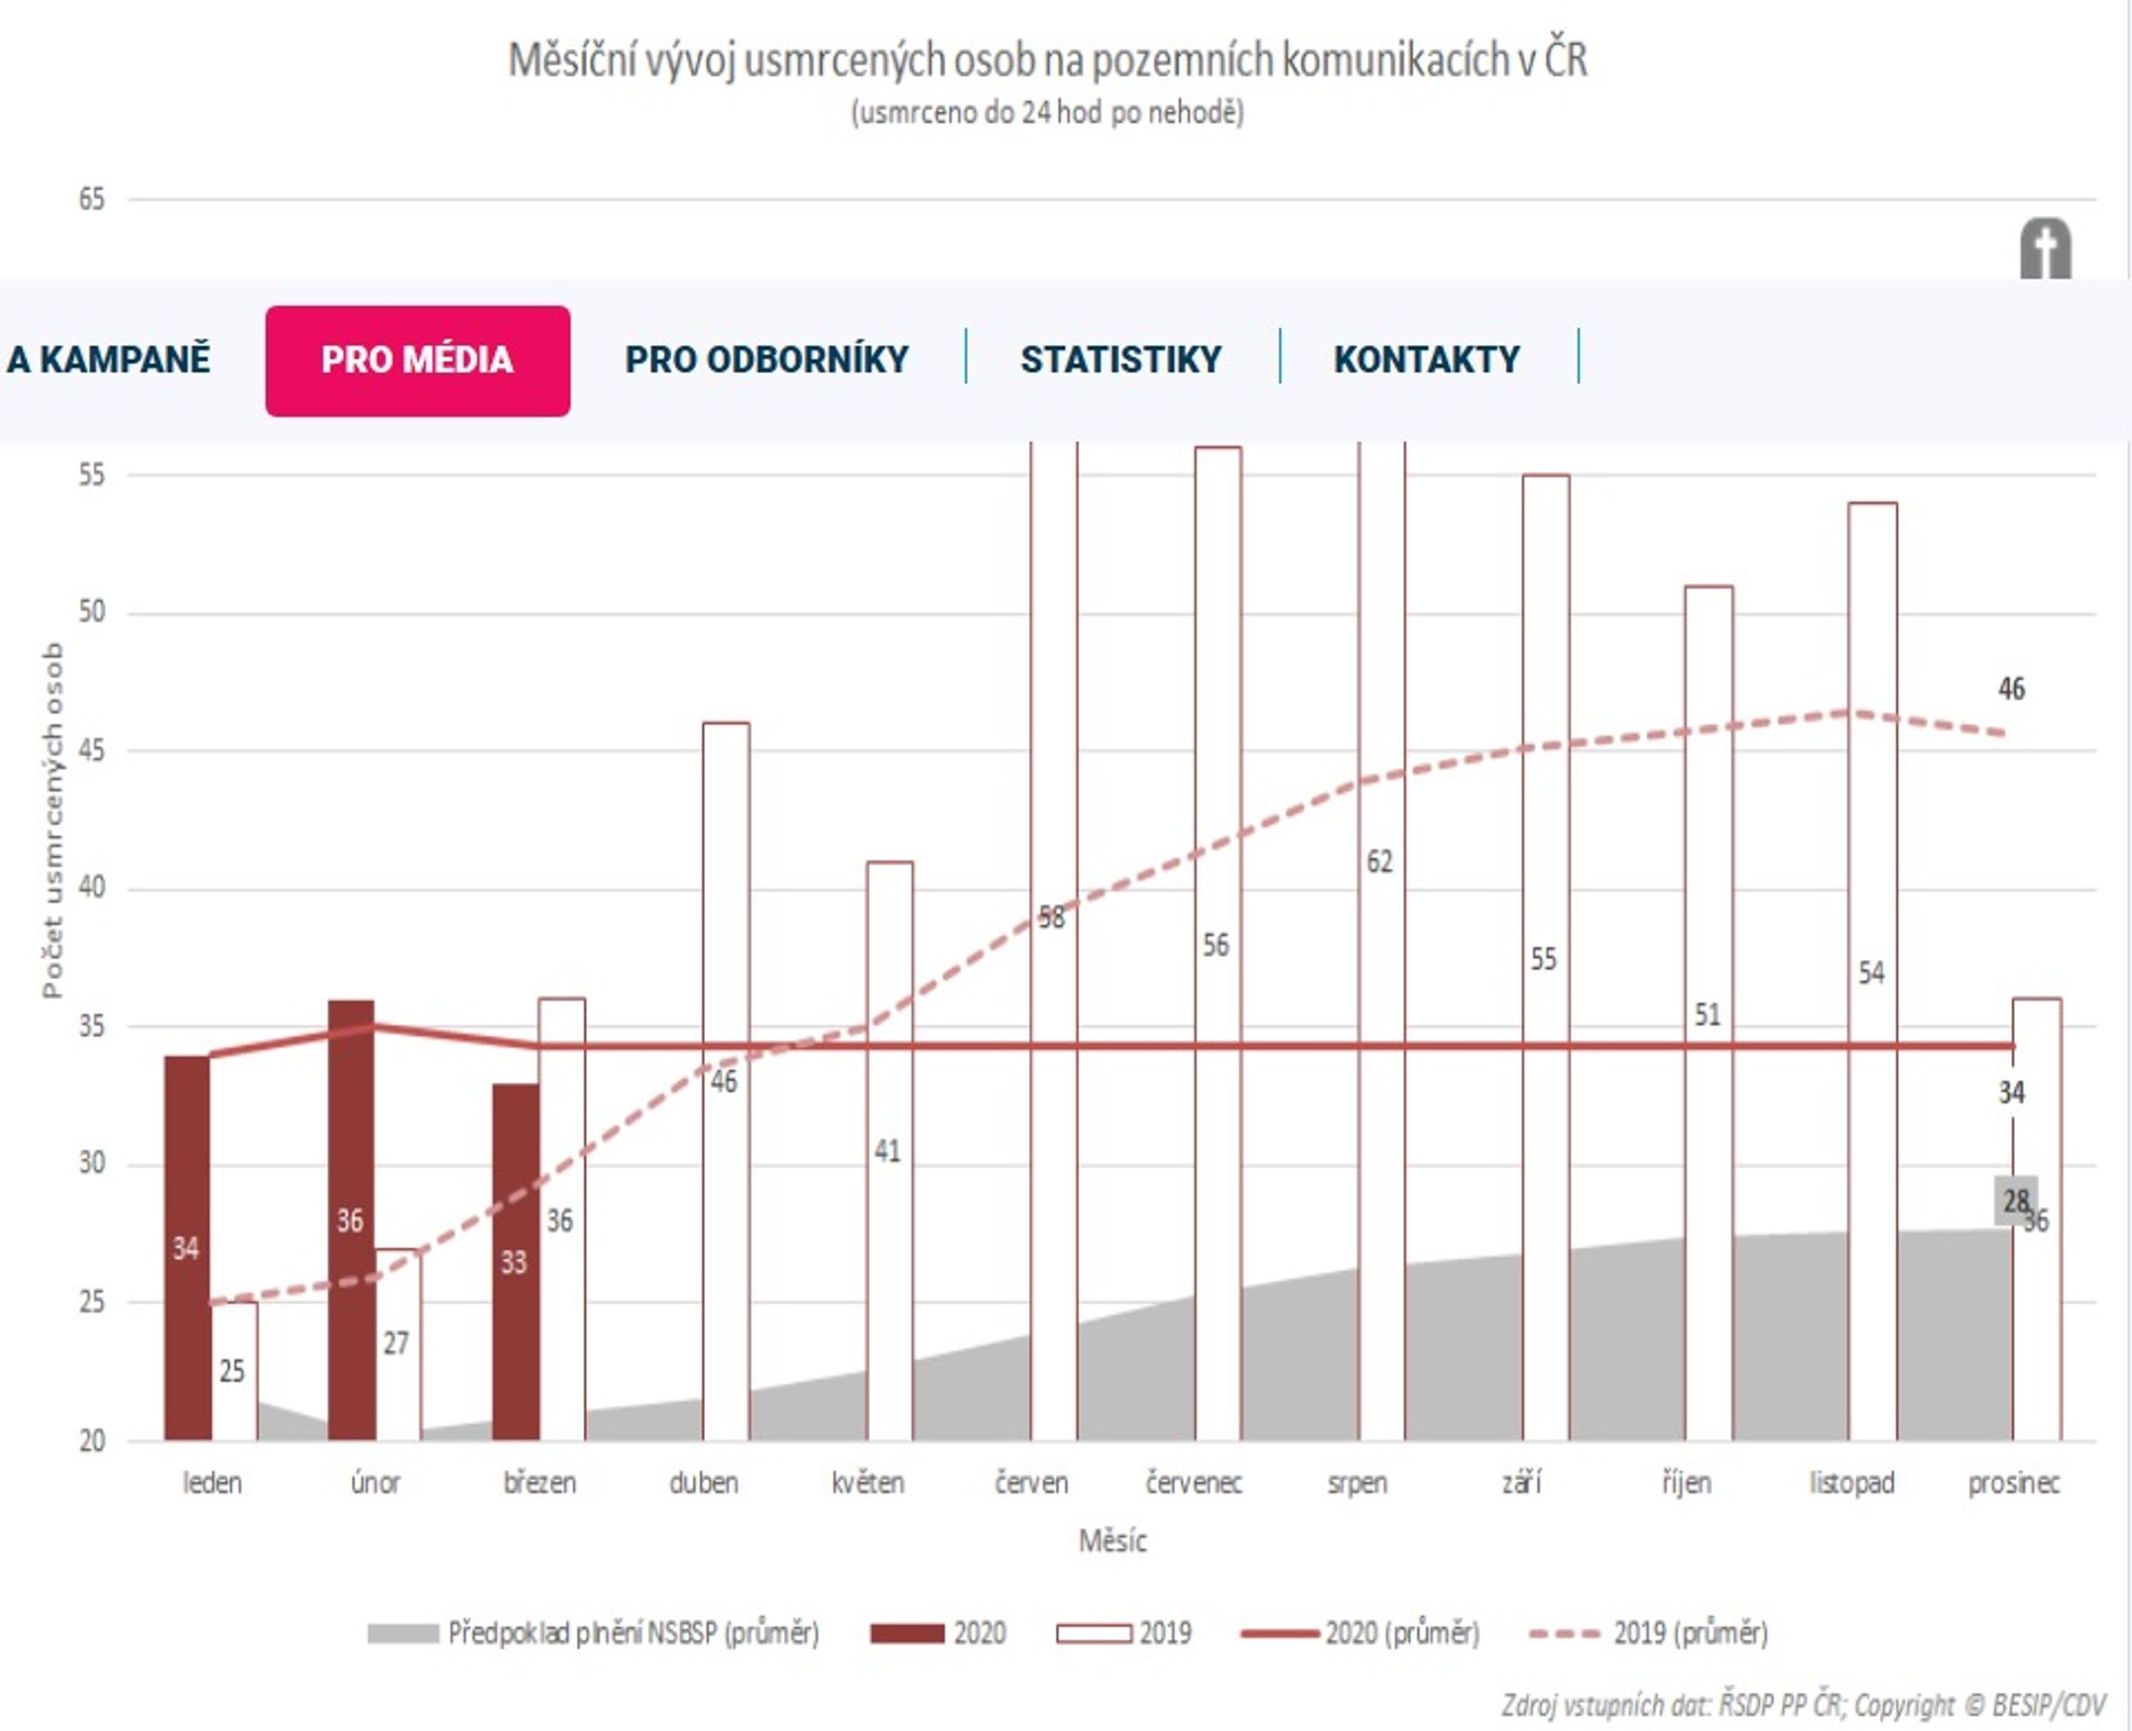The image size is (2132, 1731).
Task: Click the 65 y-axis value
Action: click(x=92, y=199)
